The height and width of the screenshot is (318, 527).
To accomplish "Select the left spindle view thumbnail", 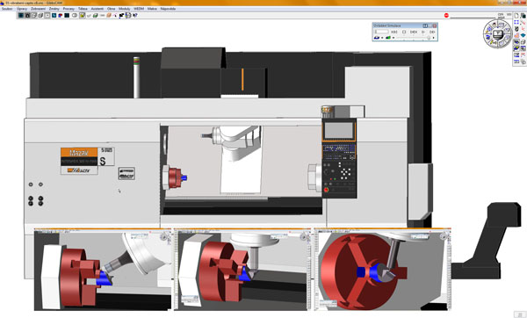I will [103, 270].
